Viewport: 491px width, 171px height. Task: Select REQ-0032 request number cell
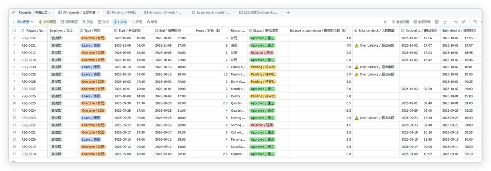tap(33, 38)
